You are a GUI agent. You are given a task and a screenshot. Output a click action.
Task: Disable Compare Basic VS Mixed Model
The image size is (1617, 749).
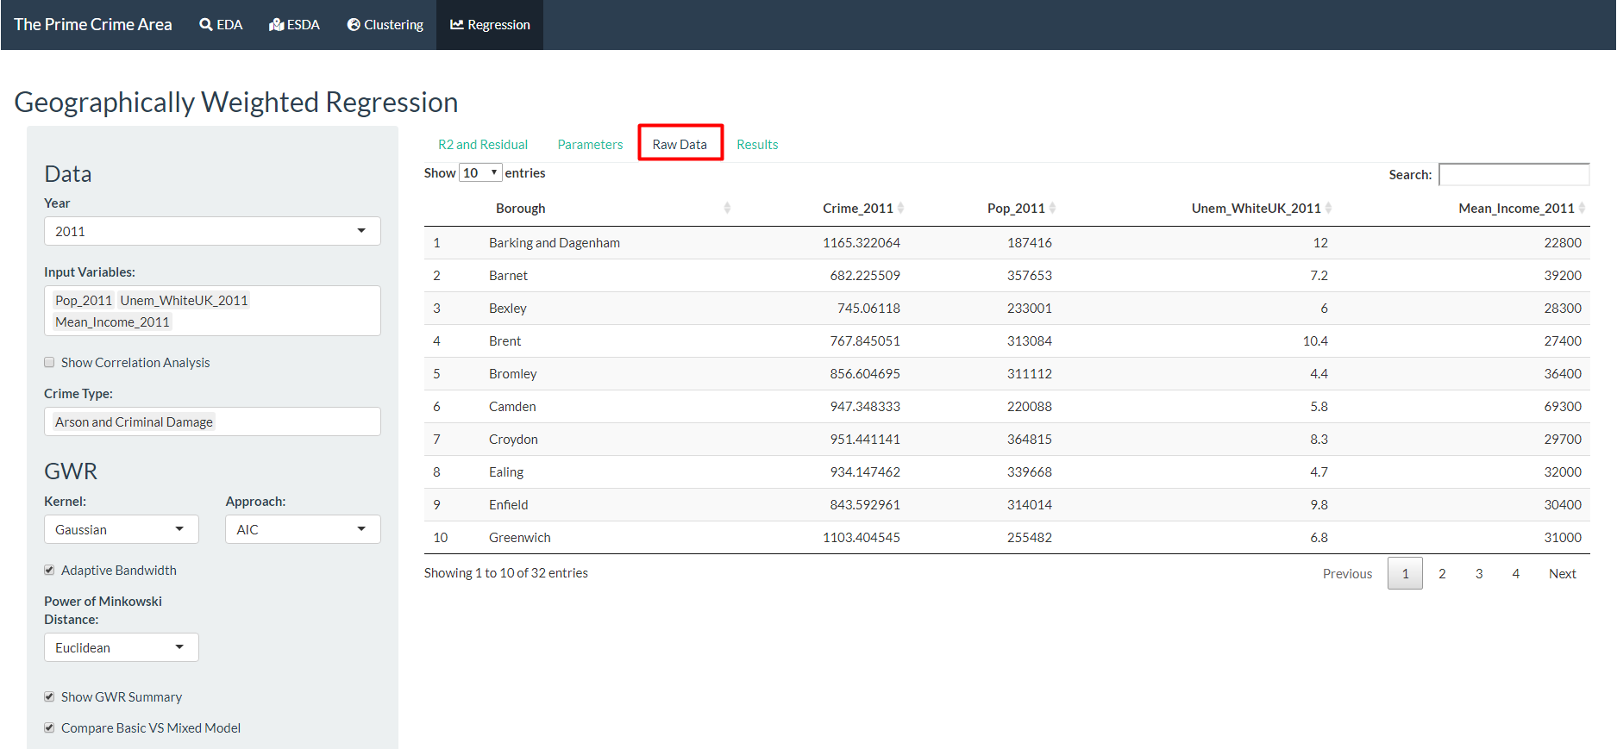point(49,728)
